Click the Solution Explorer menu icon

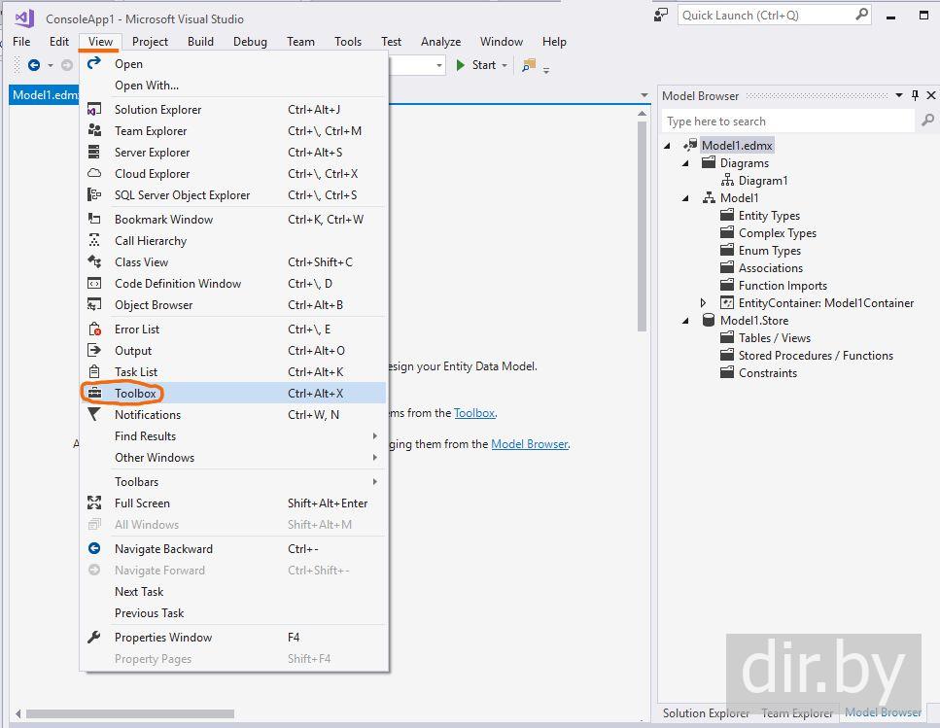point(94,110)
